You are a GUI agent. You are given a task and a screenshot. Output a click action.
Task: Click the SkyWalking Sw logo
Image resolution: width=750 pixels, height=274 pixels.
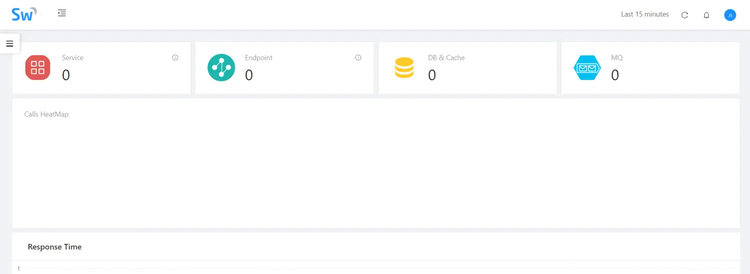coord(24,14)
